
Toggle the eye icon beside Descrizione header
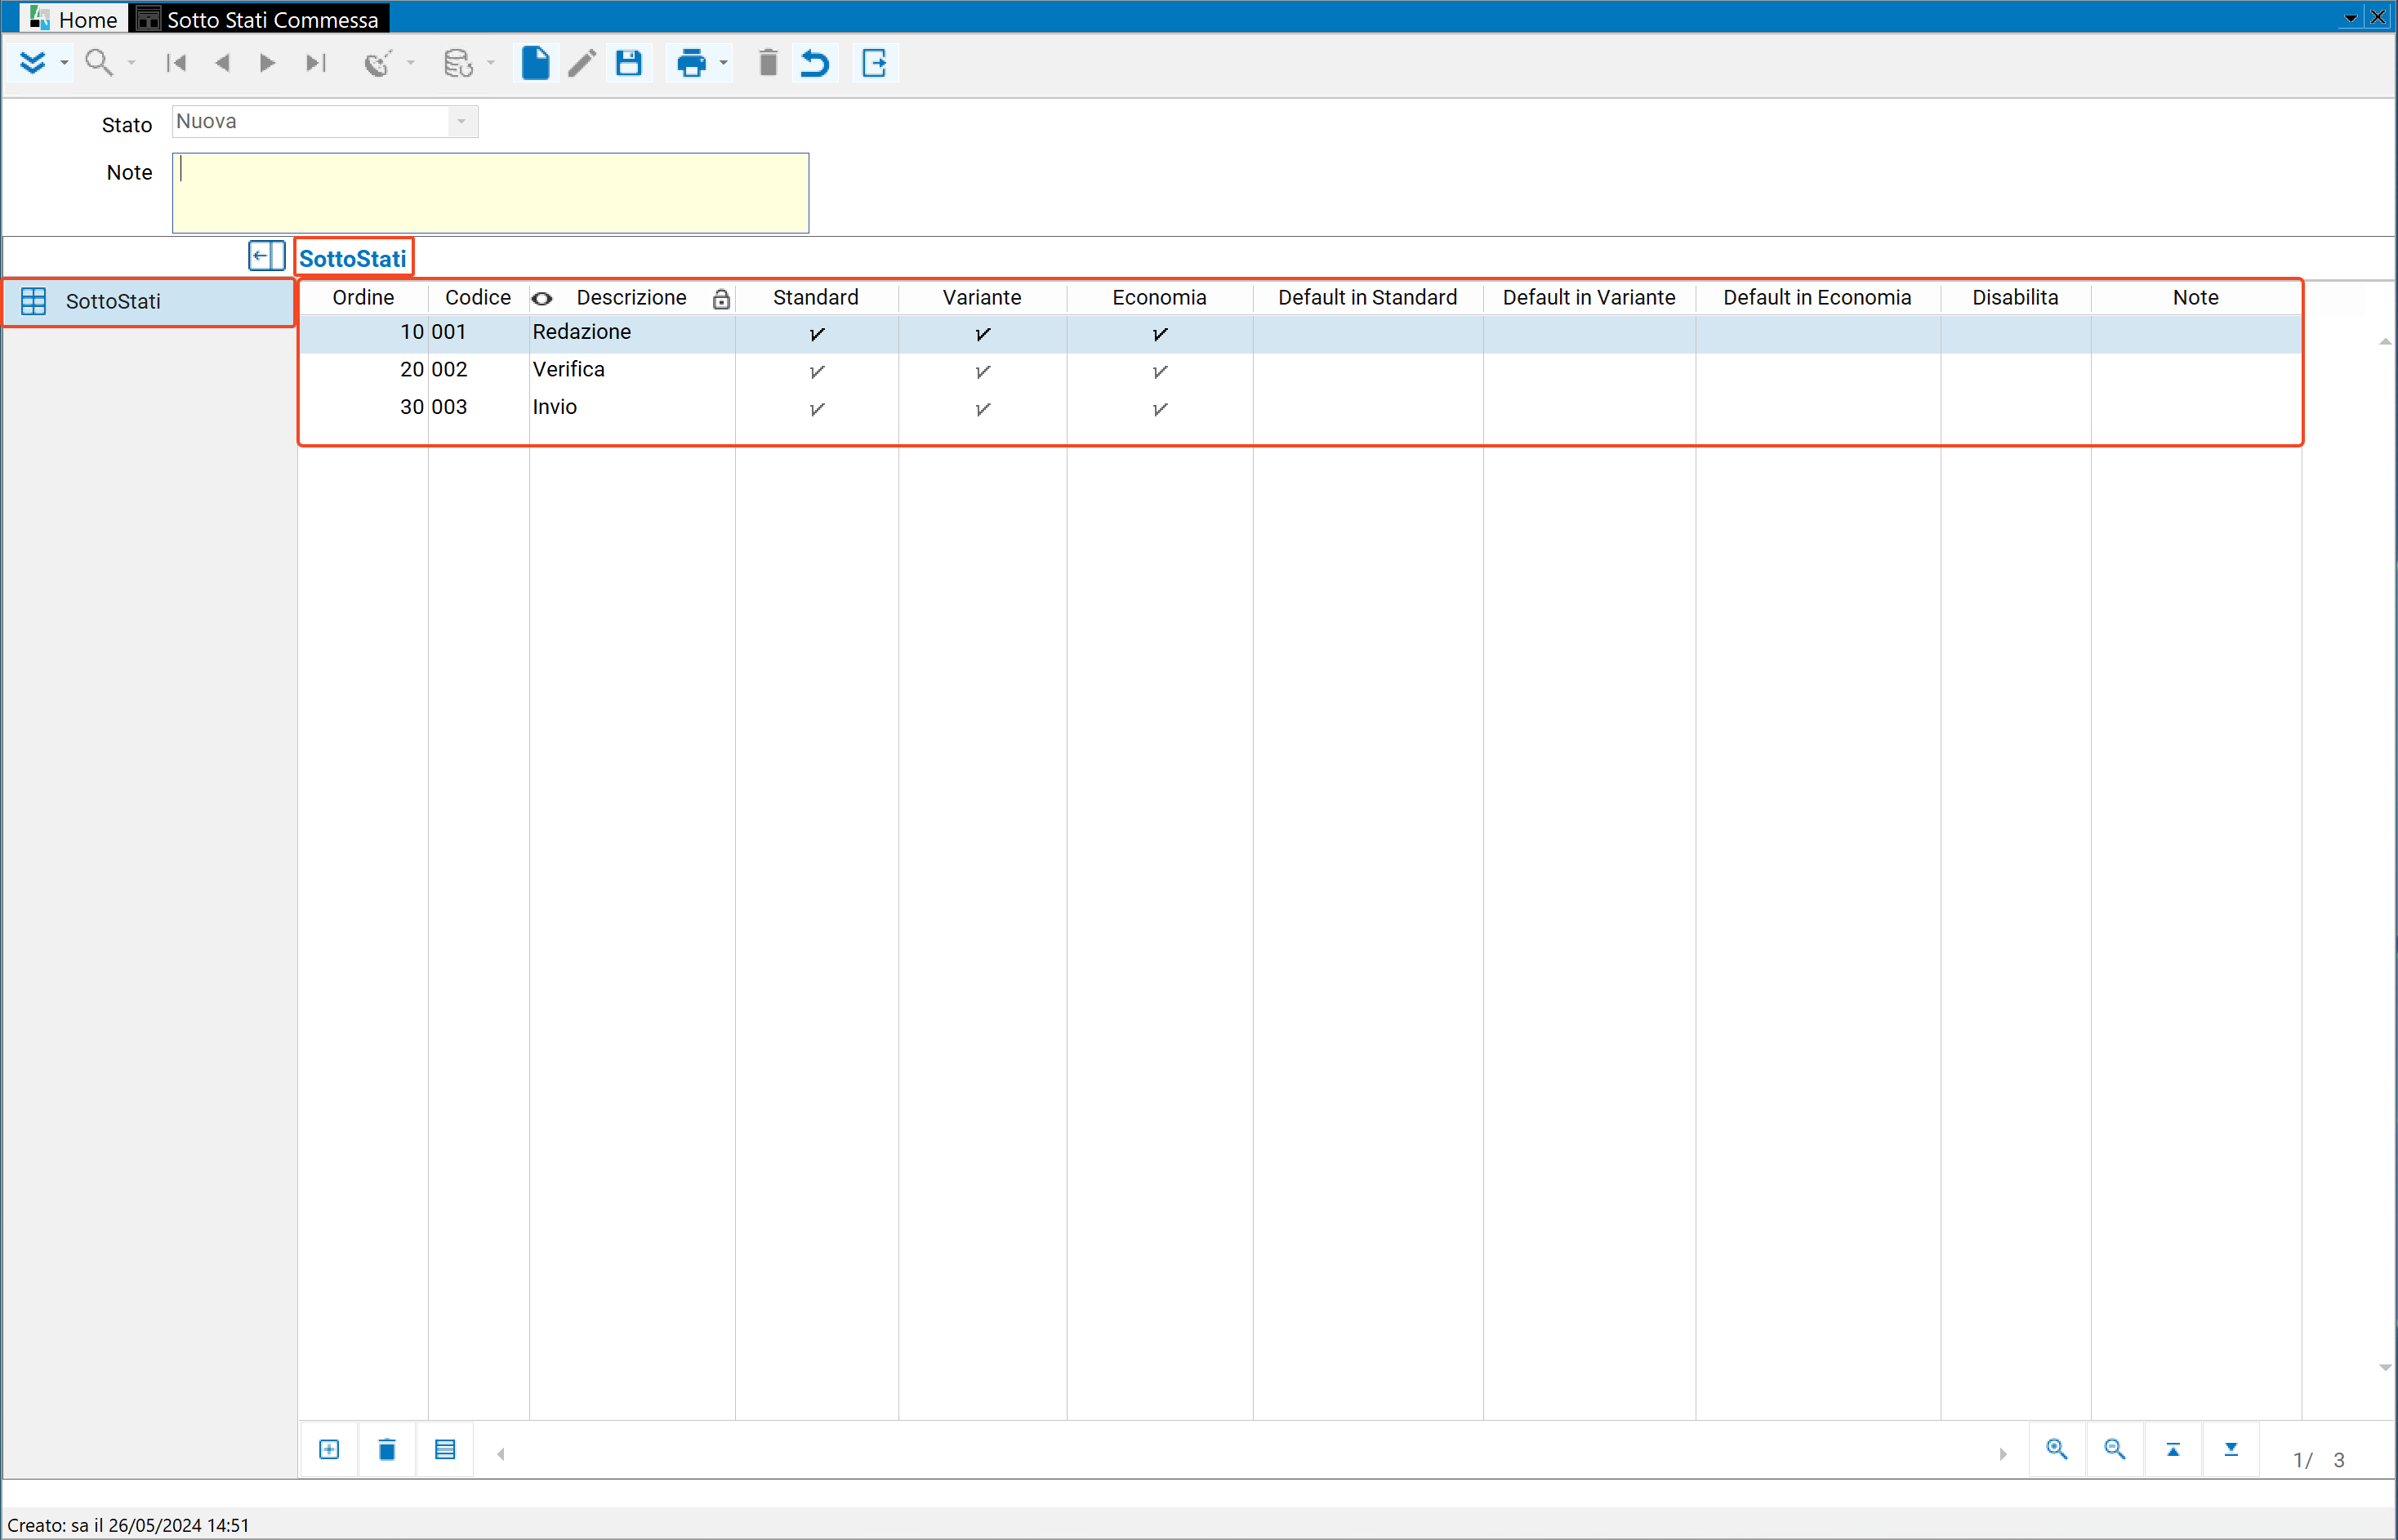[542, 298]
